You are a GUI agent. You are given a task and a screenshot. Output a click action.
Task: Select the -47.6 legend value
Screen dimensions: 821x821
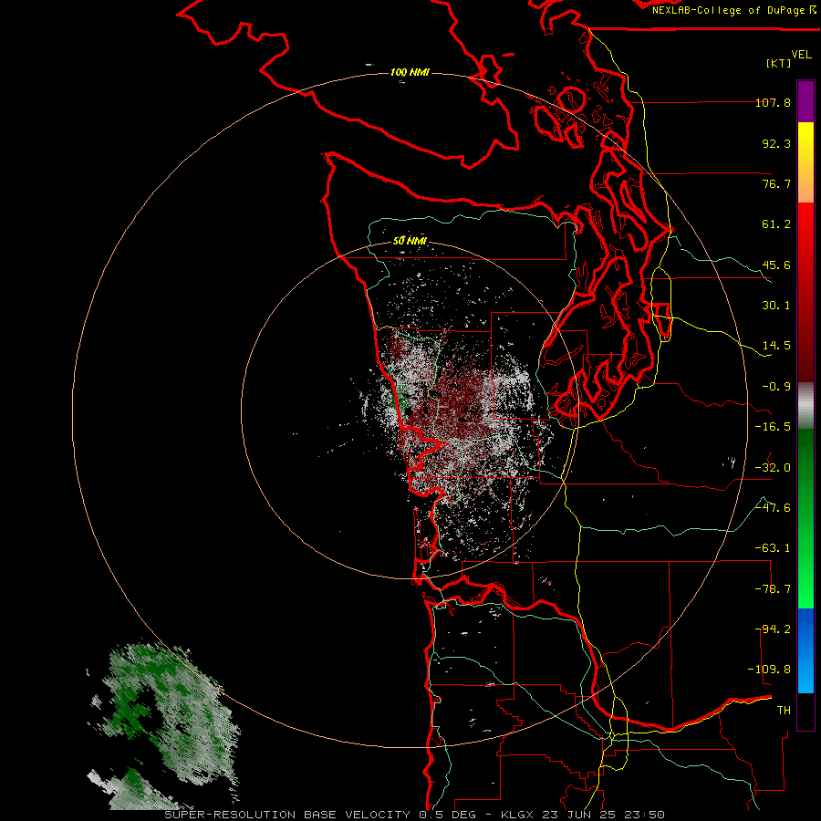773,508
